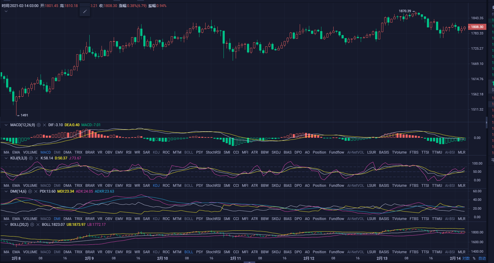Toggle auto scale (自动)
Image resolution: width=494 pixels, height=263 pixels.
482,258
